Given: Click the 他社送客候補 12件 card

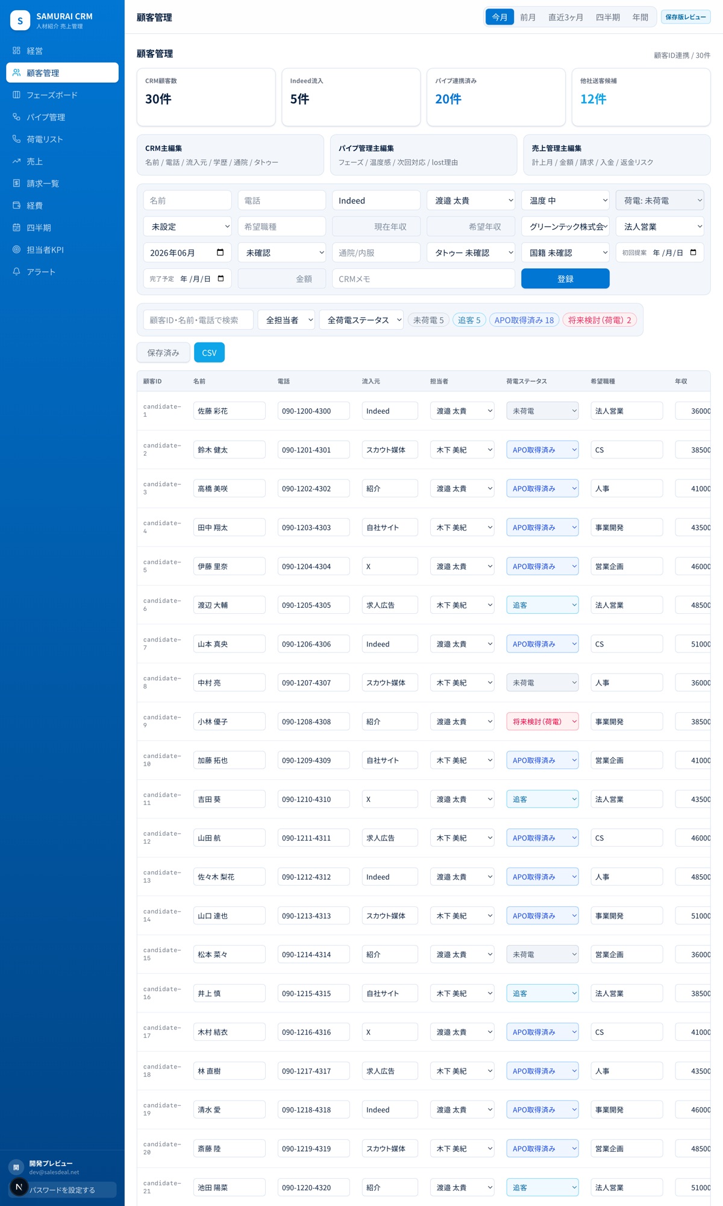Looking at the screenshot, I should (x=641, y=97).
